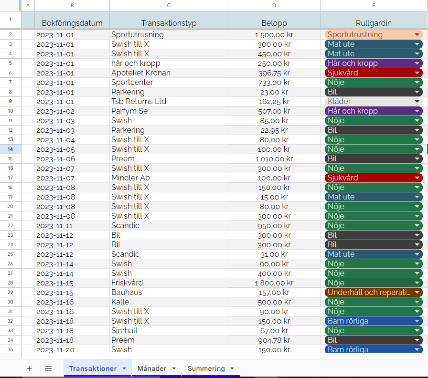The height and width of the screenshot is (378, 428).
Task: Open the Transaktioner tab options arrow
Action: (124, 368)
